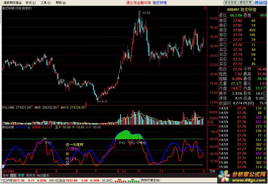
Task: Click the 通达信金融终端 title text
Action: (x=139, y=3)
